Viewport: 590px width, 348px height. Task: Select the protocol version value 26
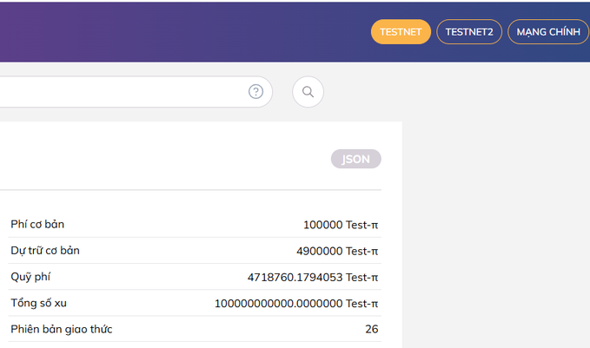[371, 329]
